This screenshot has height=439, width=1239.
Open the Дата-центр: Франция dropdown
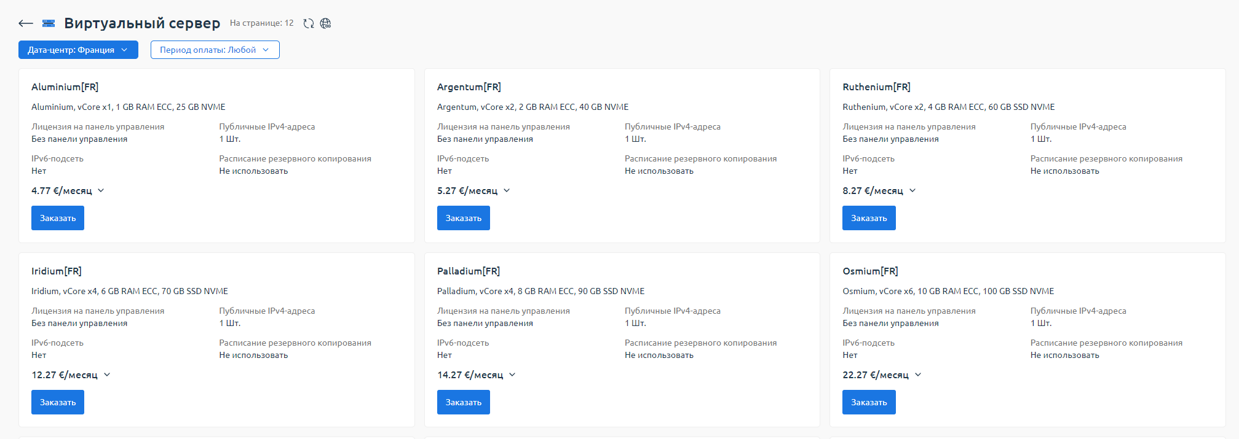pyautogui.click(x=78, y=50)
